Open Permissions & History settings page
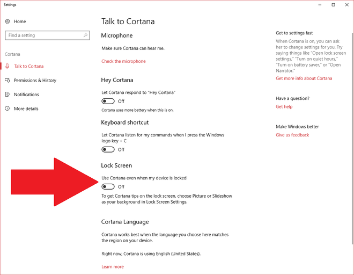354x275 pixels. pyautogui.click(x=35, y=81)
